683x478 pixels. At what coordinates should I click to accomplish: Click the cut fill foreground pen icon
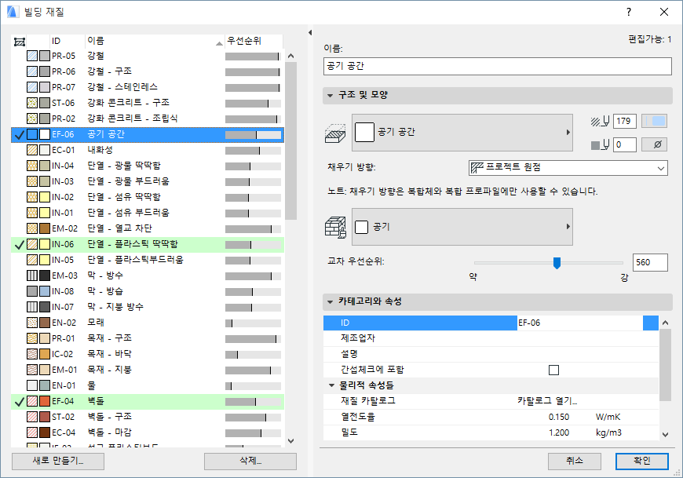pyautogui.click(x=600, y=122)
